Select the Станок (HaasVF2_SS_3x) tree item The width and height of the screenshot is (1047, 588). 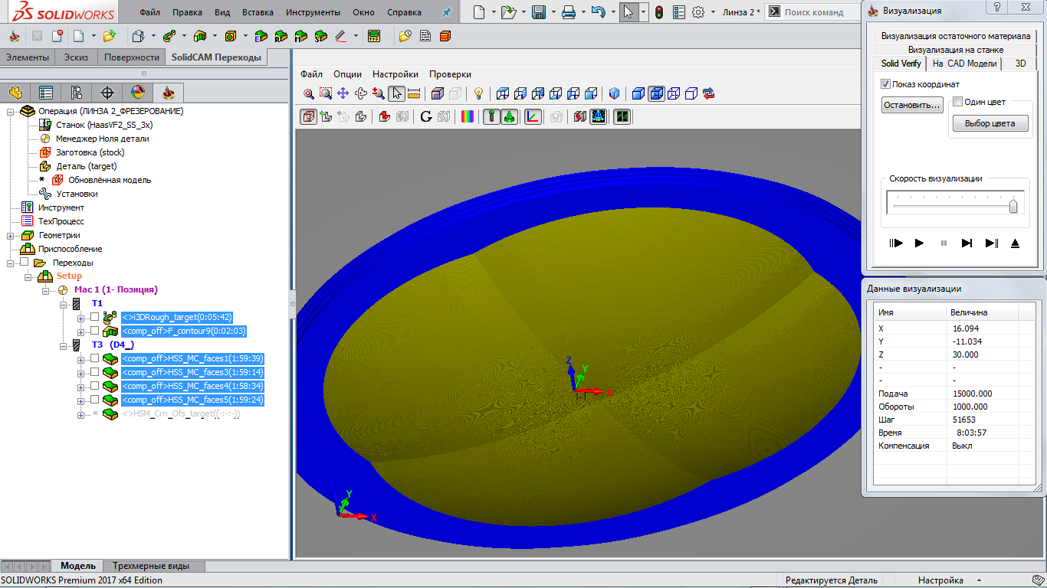point(104,125)
